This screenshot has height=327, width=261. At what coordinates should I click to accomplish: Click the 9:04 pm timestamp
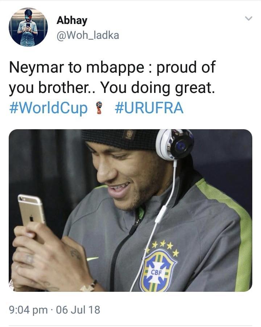[x=28, y=310]
